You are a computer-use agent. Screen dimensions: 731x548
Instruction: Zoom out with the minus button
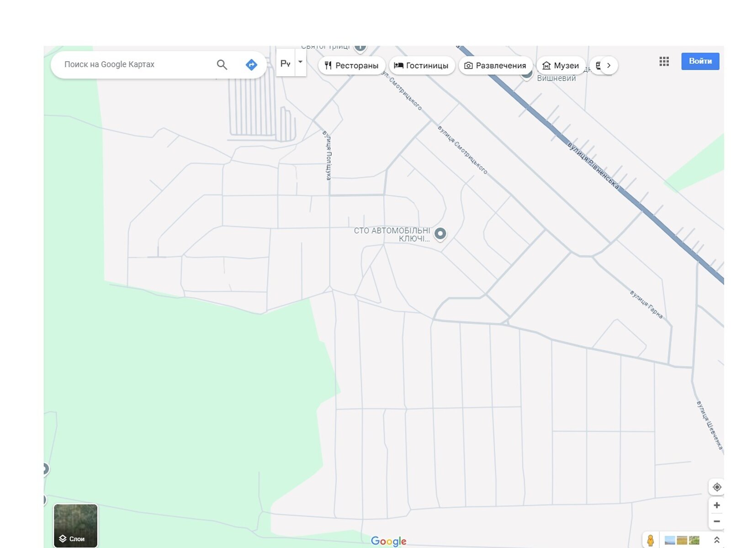(717, 521)
